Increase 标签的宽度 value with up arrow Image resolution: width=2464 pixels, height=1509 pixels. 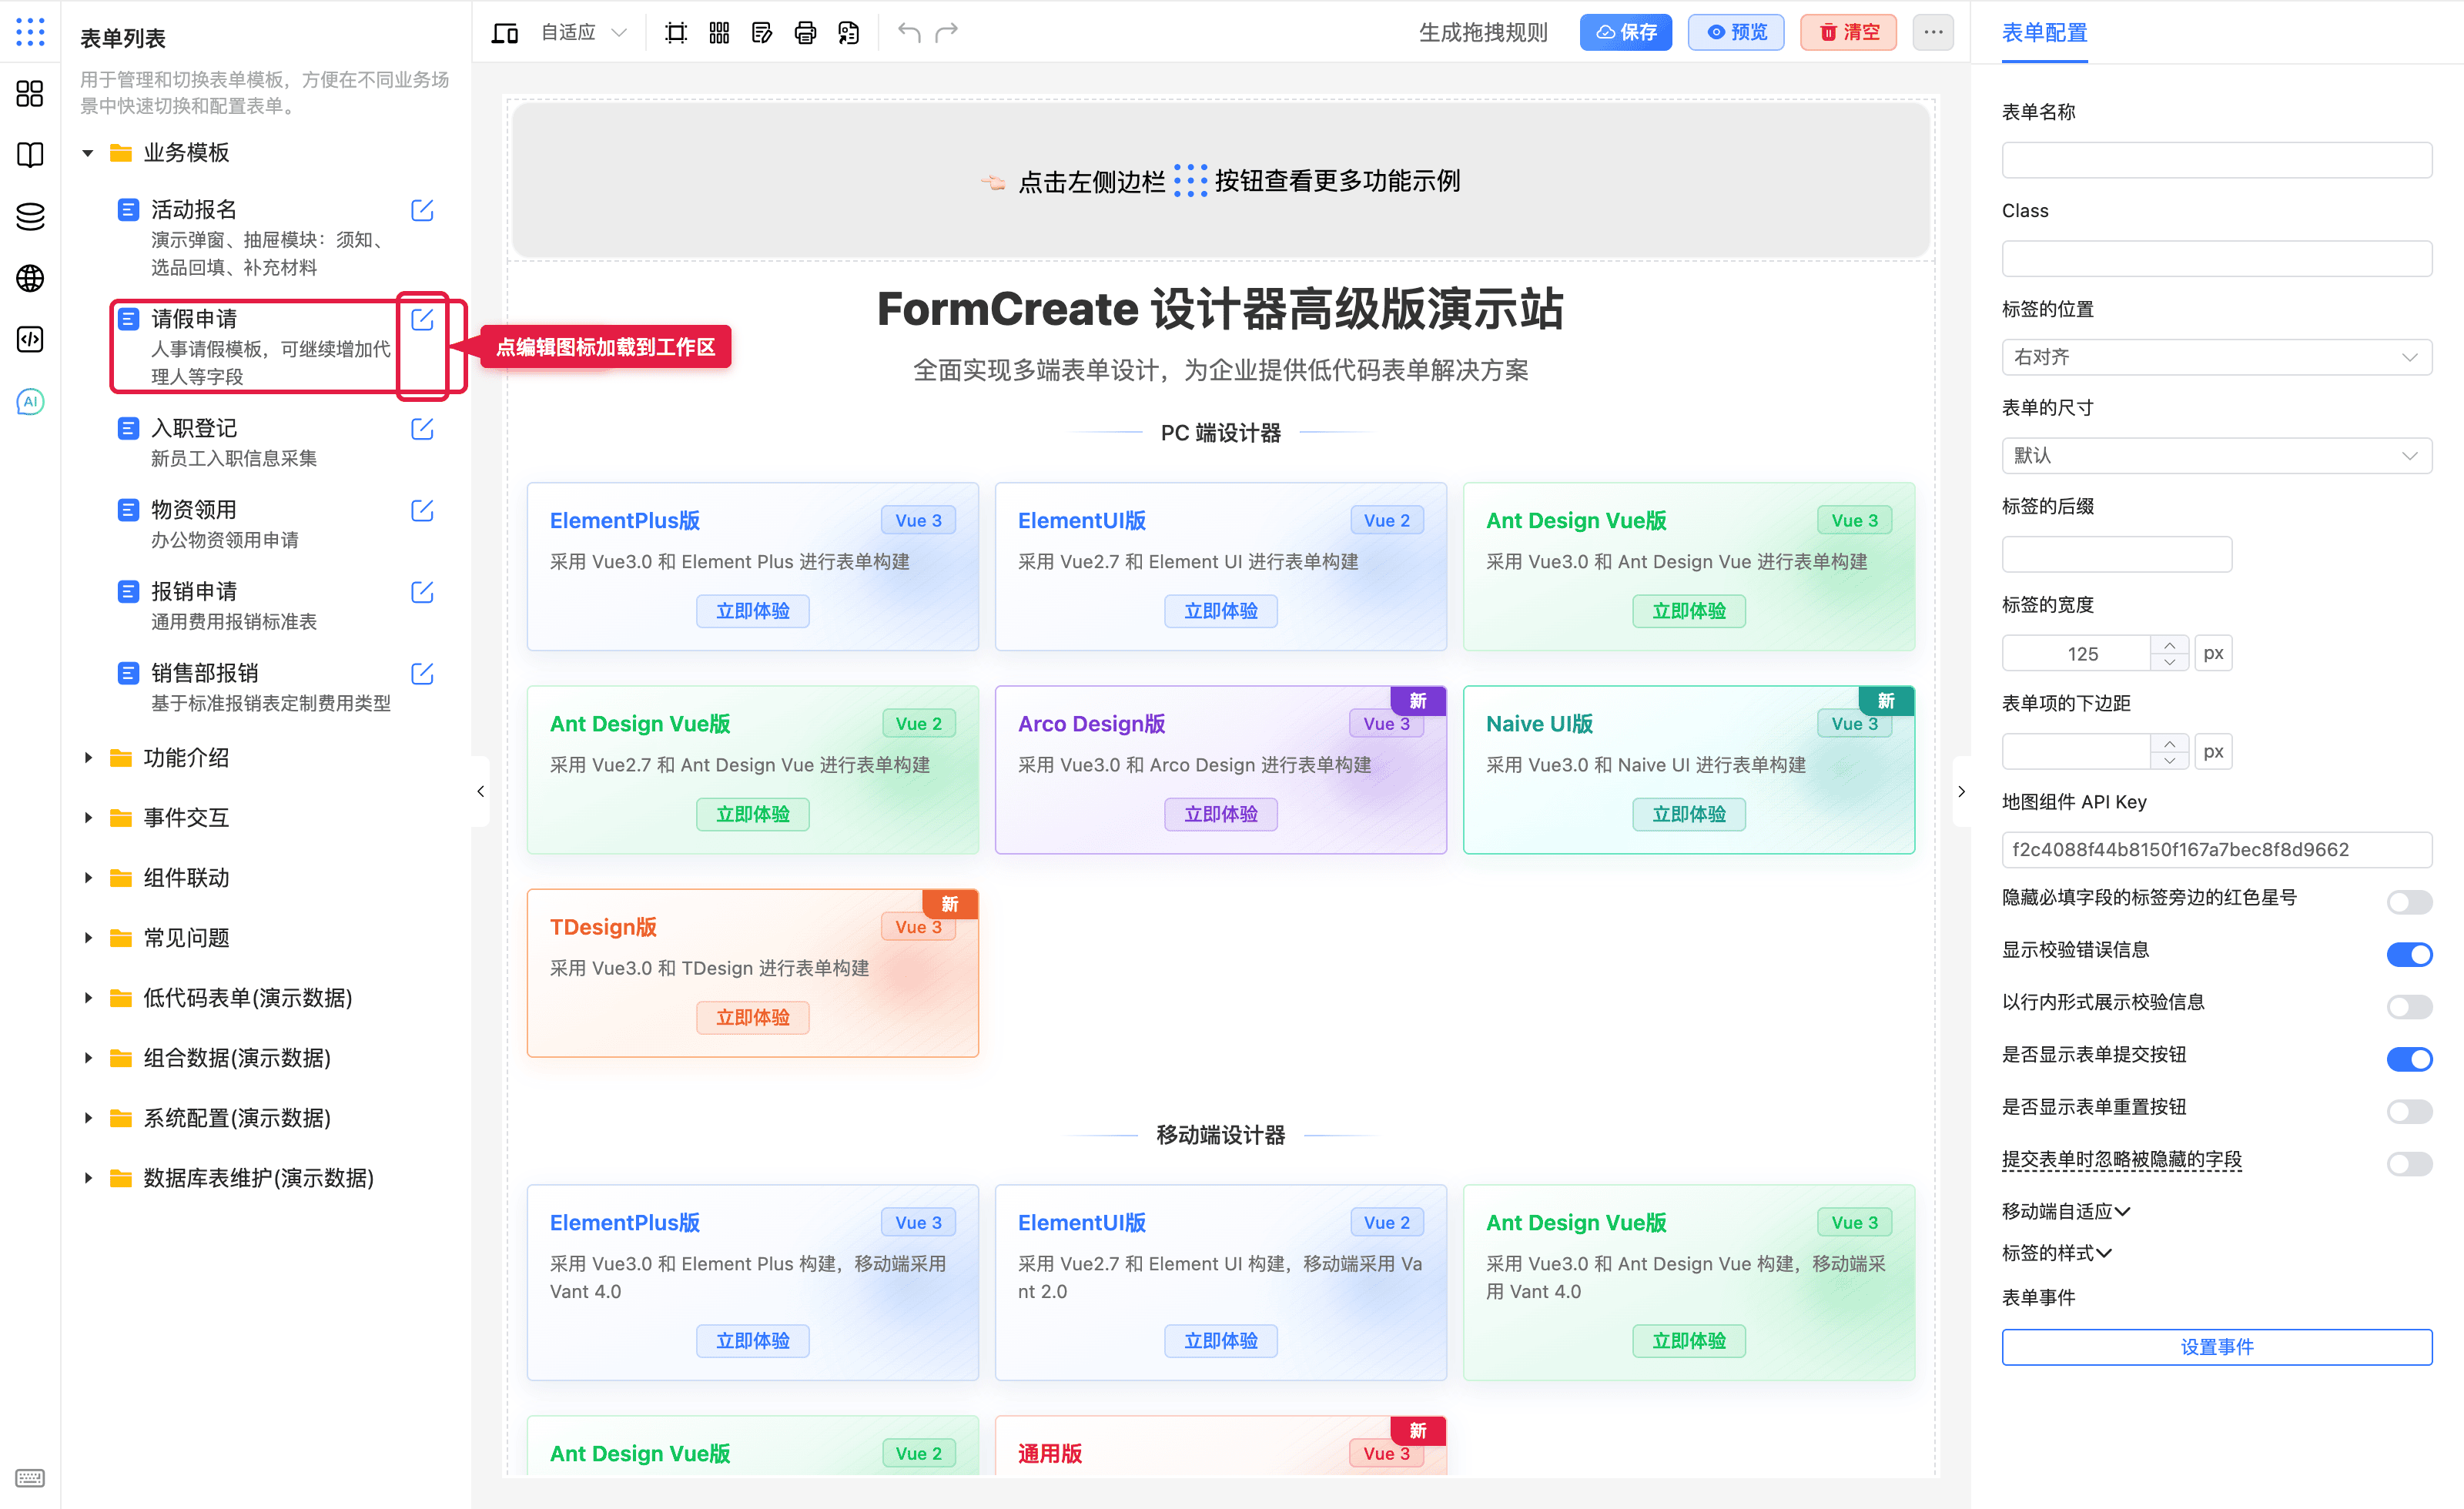[2168, 645]
